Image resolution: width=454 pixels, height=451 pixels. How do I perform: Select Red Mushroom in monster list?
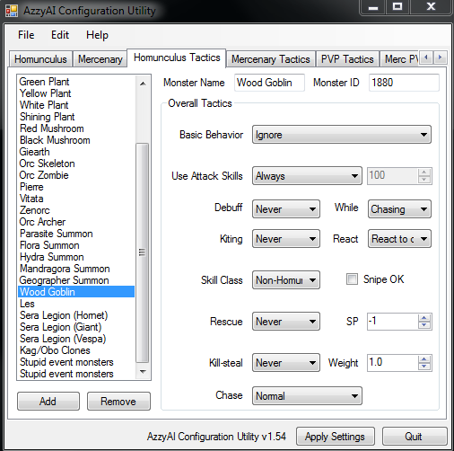tap(76, 128)
